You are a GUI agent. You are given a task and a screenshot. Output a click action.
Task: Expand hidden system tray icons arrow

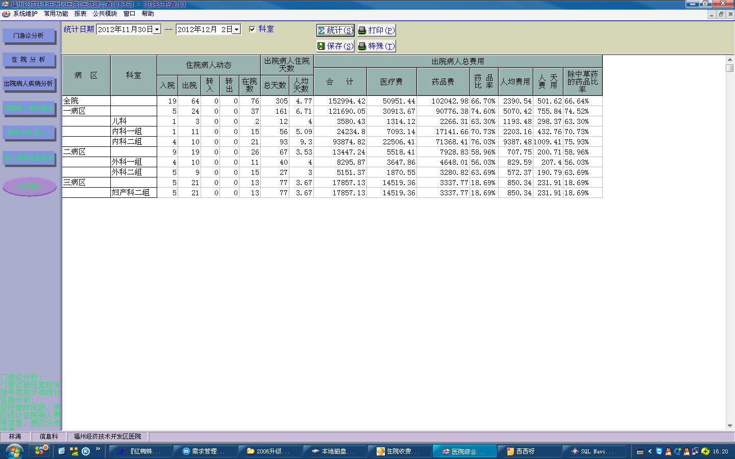pyautogui.click(x=650, y=451)
